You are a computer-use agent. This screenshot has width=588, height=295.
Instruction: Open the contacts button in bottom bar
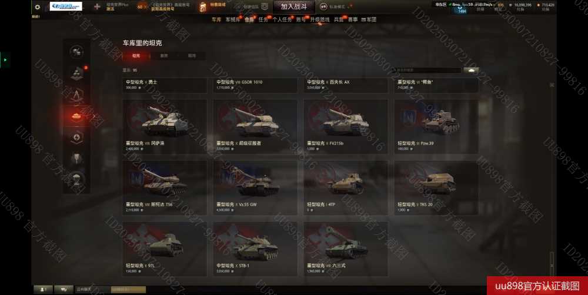43,289
